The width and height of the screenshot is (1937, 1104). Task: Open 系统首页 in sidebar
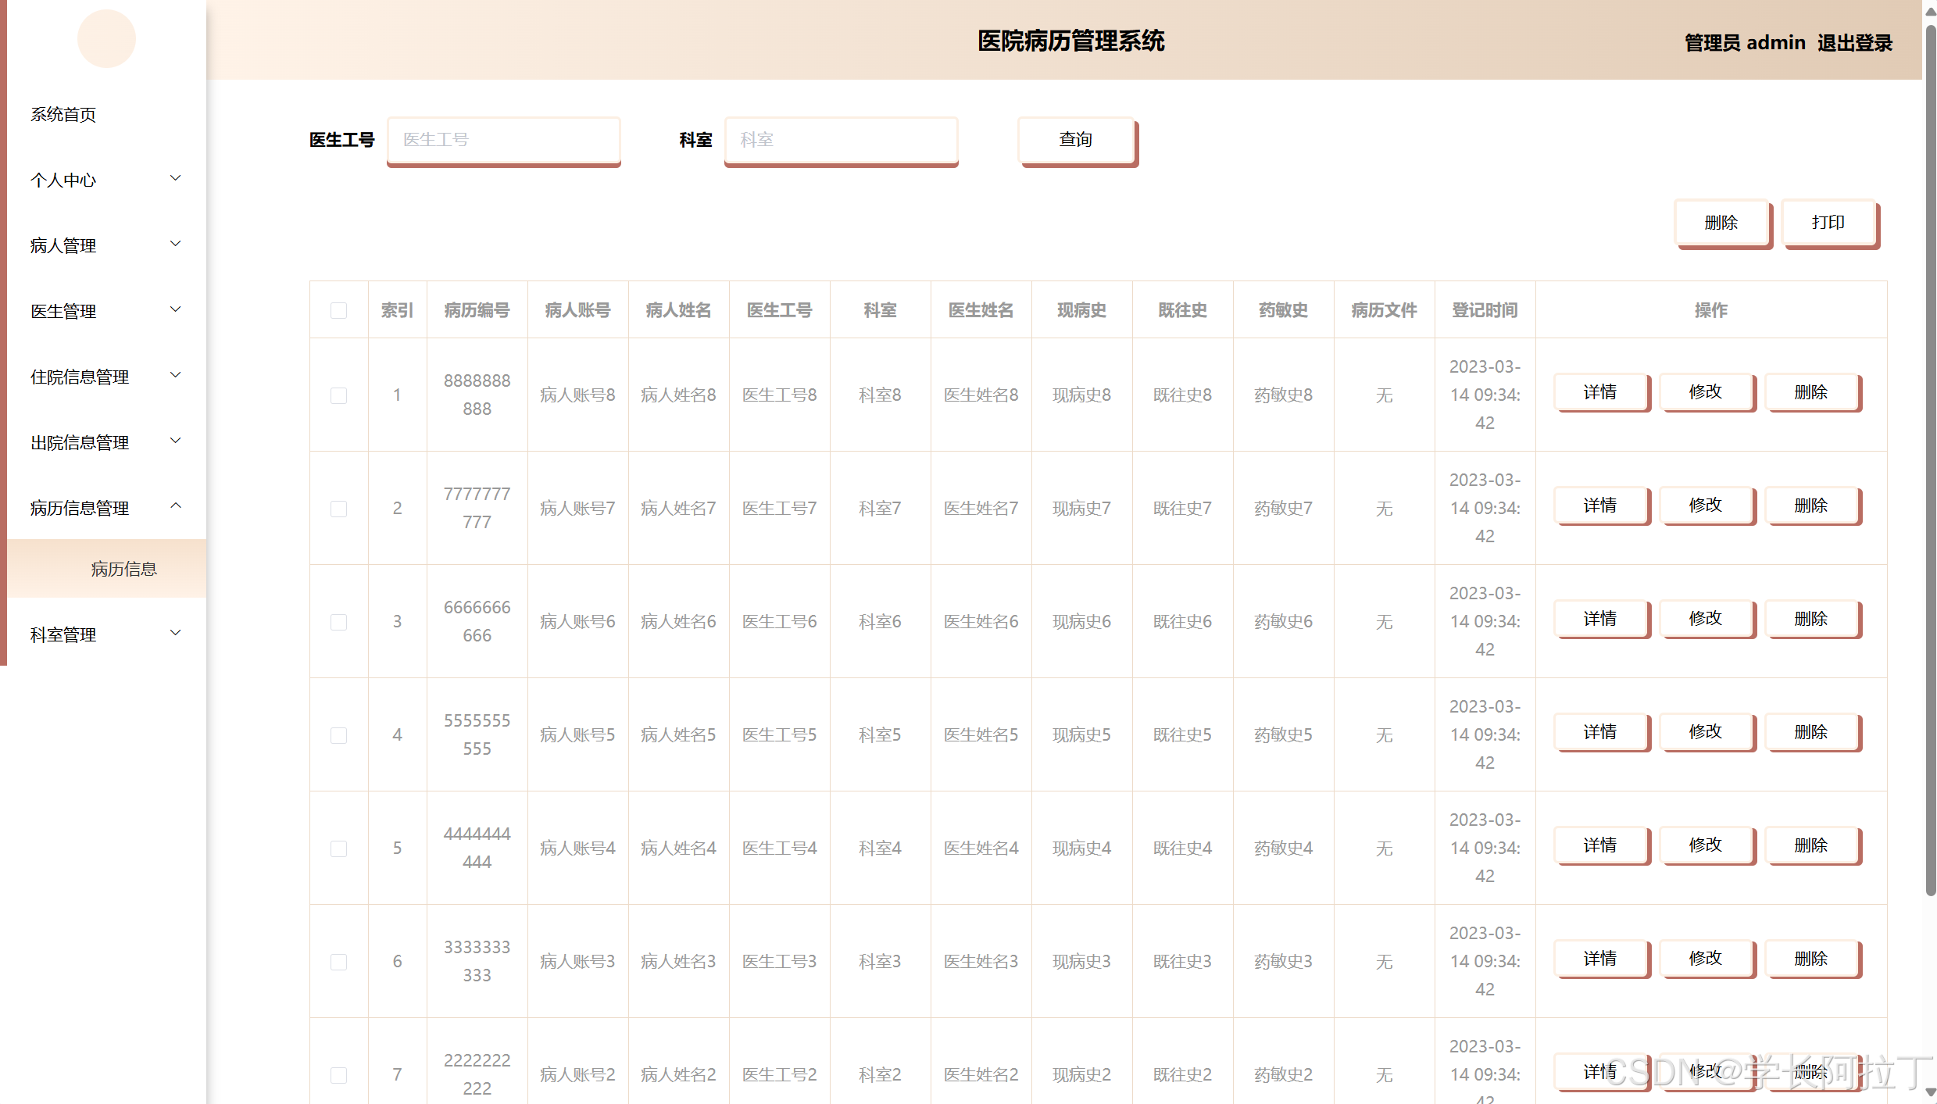(x=63, y=114)
